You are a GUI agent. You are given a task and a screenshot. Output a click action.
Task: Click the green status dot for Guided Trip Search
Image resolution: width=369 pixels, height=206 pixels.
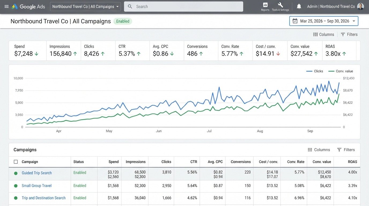tap(16, 173)
